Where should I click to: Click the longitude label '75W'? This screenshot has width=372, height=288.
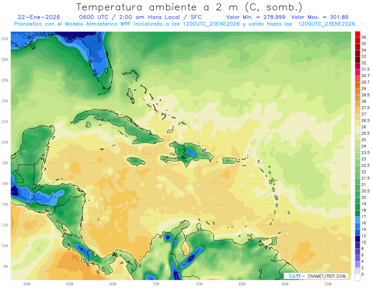coord(156,284)
